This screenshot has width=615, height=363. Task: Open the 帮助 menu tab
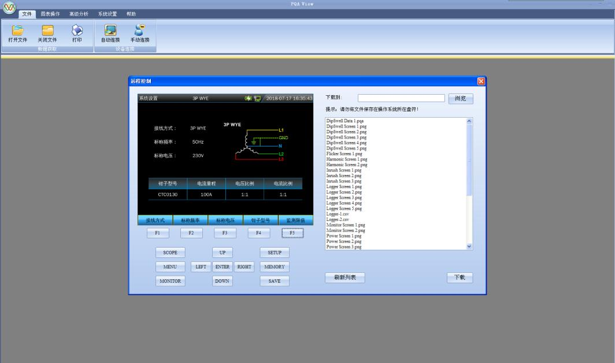click(x=131, y=14)
